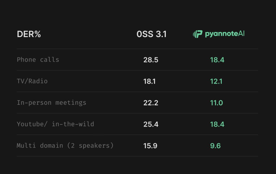Click the OSS 3.1 column header
The height and width of the screenshot is (174, 276).
(x=152, y=34)
